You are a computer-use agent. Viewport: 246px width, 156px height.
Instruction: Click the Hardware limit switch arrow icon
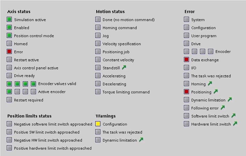[x=235, y=124]
